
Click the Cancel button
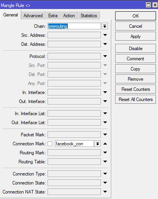[136, 26]
